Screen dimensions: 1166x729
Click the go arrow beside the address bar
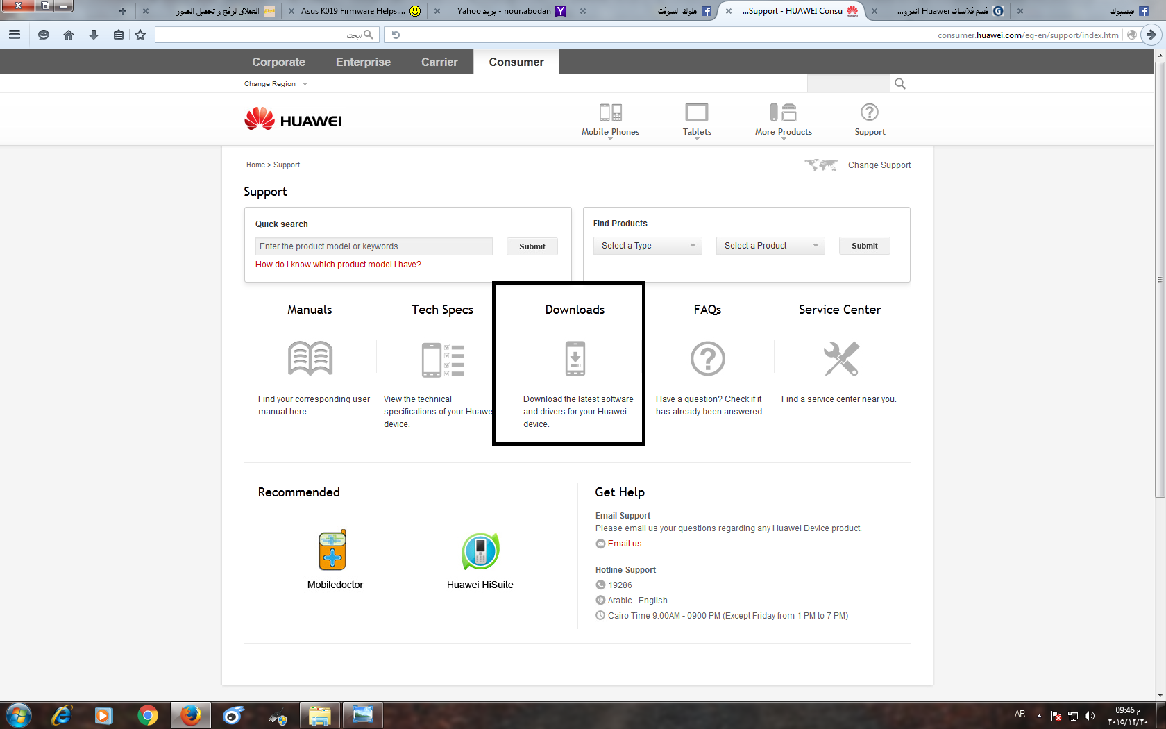coord(1151,35)
